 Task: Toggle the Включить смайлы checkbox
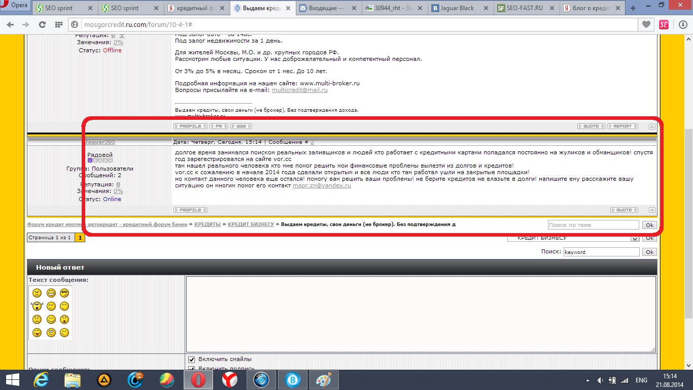(x=191, y=360)
